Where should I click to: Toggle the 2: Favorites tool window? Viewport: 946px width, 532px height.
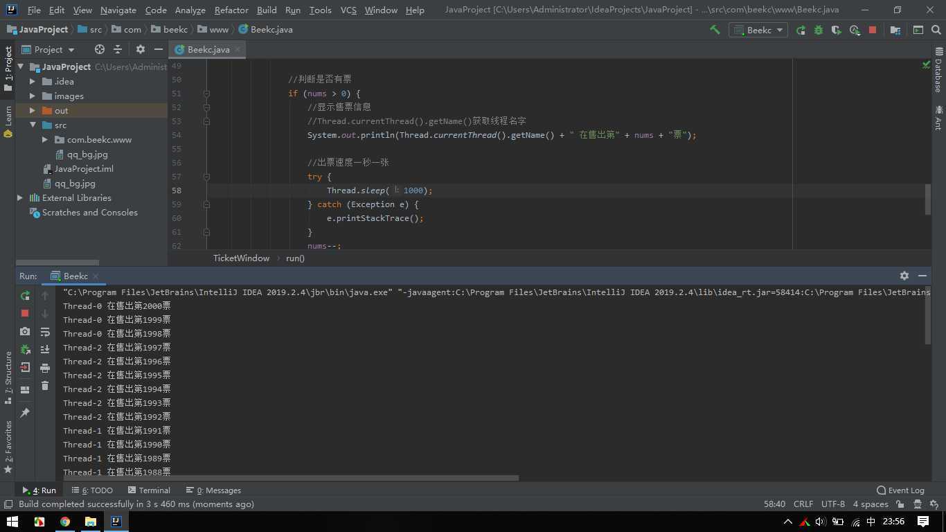8,447
